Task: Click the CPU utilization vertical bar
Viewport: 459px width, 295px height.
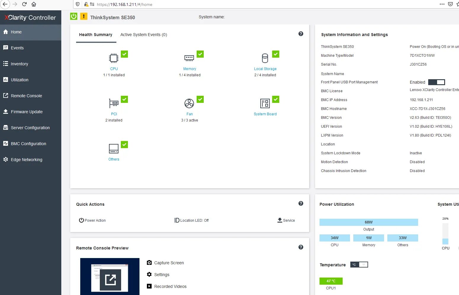Action: tap(445, 234)
